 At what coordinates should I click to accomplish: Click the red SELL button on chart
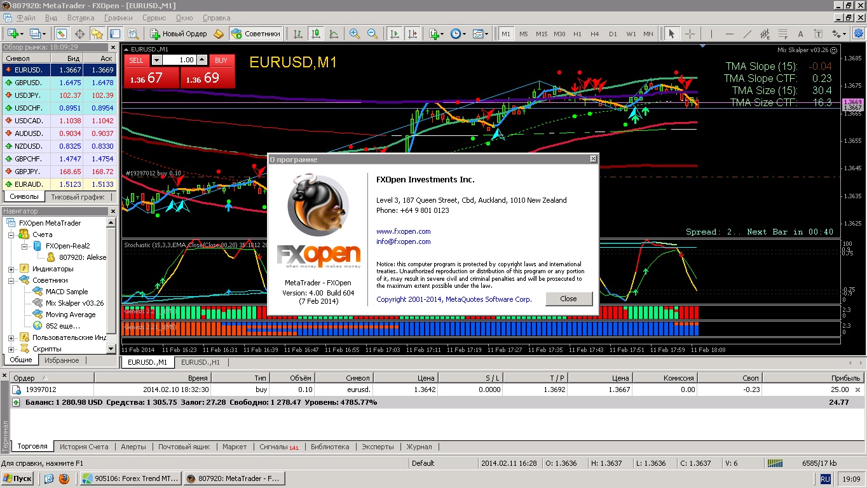pyautogui.click(x=136, y=60)
